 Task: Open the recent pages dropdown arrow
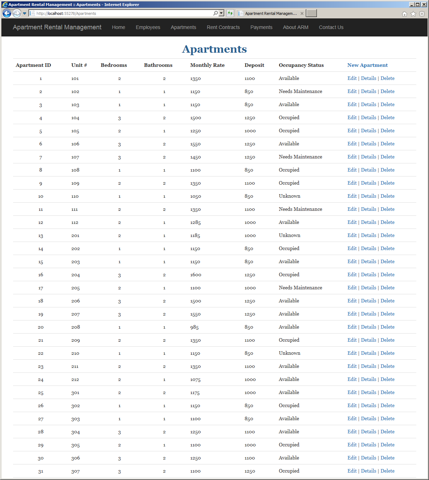coord(24,13)
